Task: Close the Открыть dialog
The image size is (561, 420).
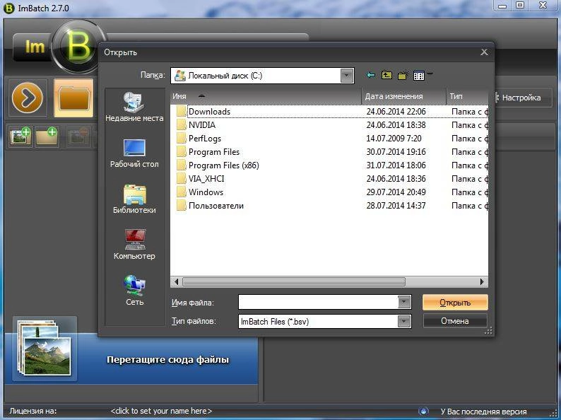Action: tap(484, 52)
